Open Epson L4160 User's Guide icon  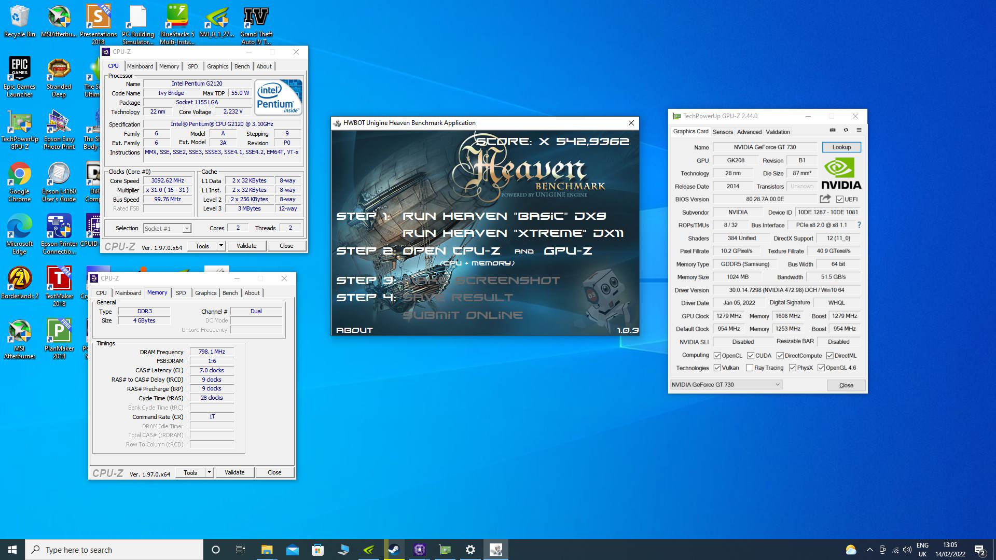[59, 182]
